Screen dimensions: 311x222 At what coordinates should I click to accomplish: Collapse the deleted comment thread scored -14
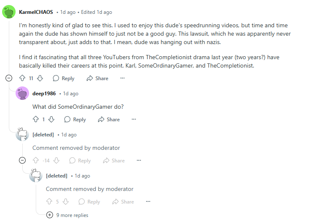(22, 160)
